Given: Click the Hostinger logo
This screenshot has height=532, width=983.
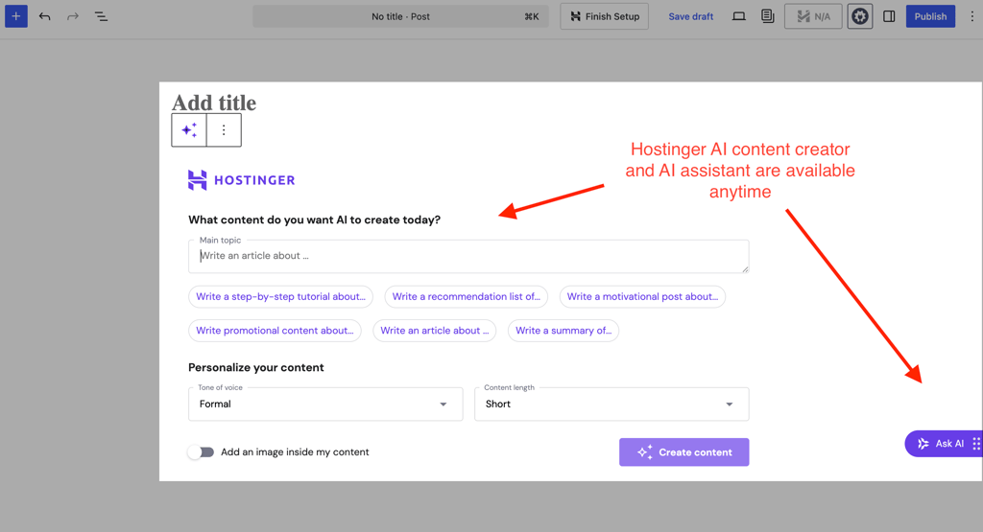Looking at the screenshot, I should (x=241, y=180).
